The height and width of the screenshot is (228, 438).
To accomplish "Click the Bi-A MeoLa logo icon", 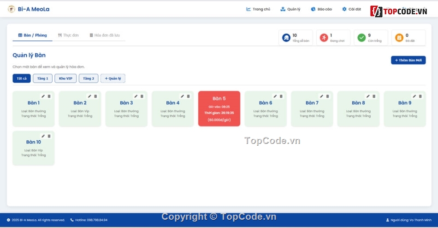I will click(12, 9).
